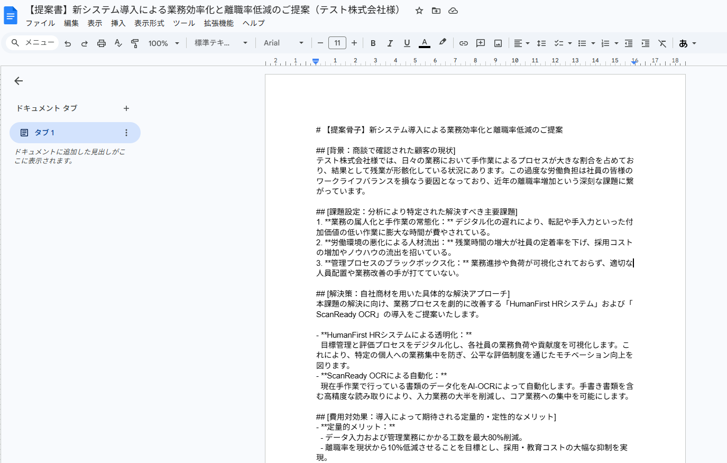Open the ツール menu
The height and width of the screenshot is (463, 727).
click(x=184, y=23)
